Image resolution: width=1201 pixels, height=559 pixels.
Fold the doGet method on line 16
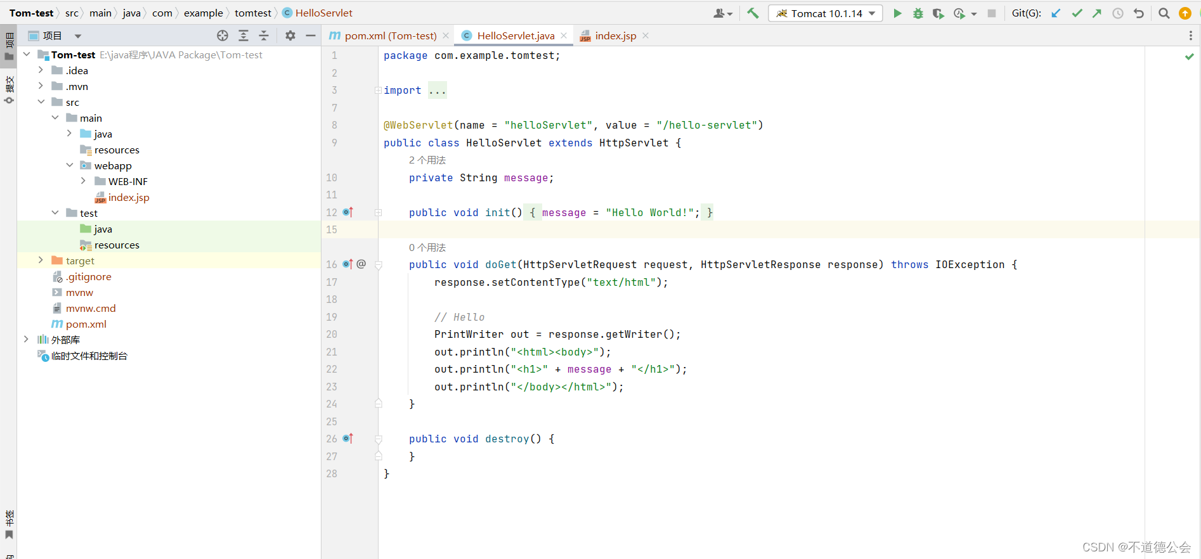379,265
